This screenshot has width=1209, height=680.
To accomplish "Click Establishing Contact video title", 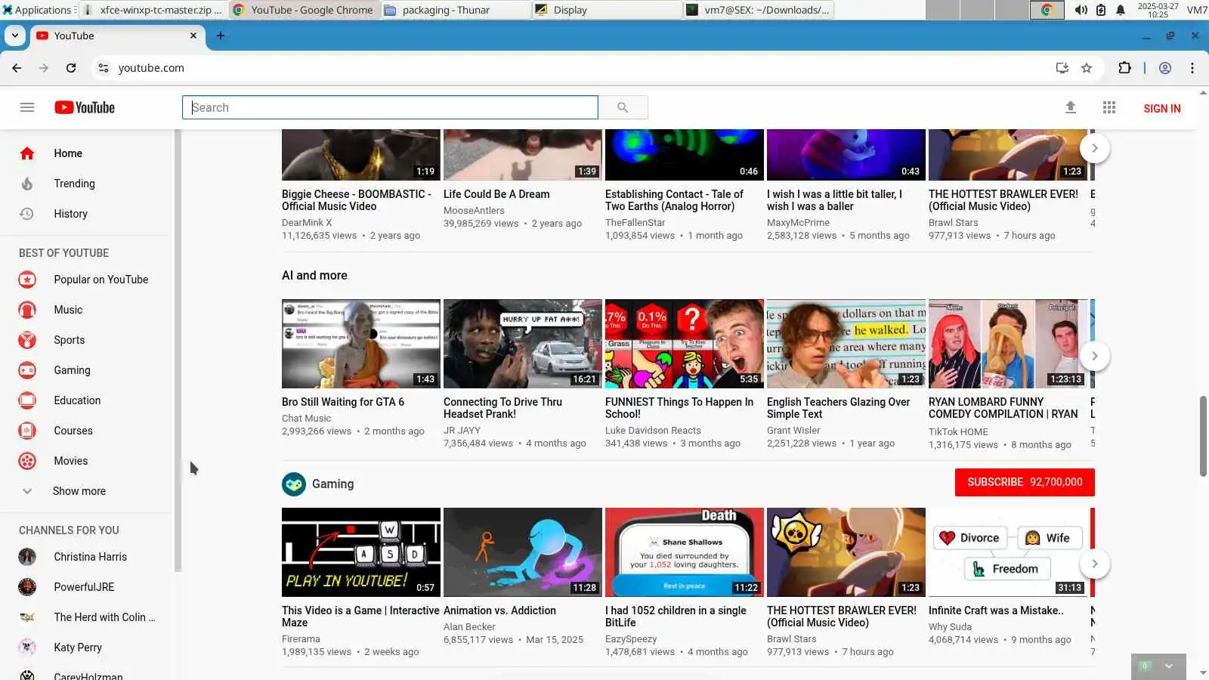I will [x=674, y=200].
